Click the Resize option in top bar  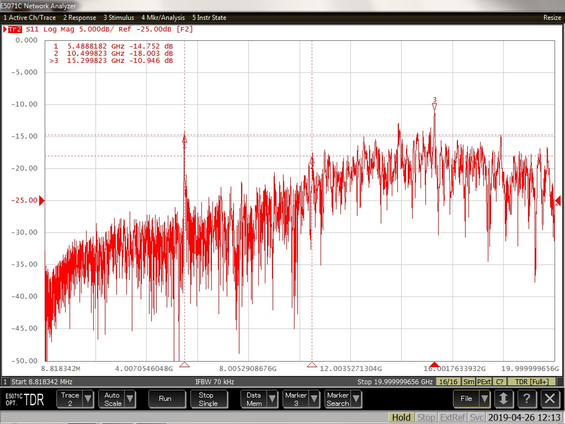[552, 18]
